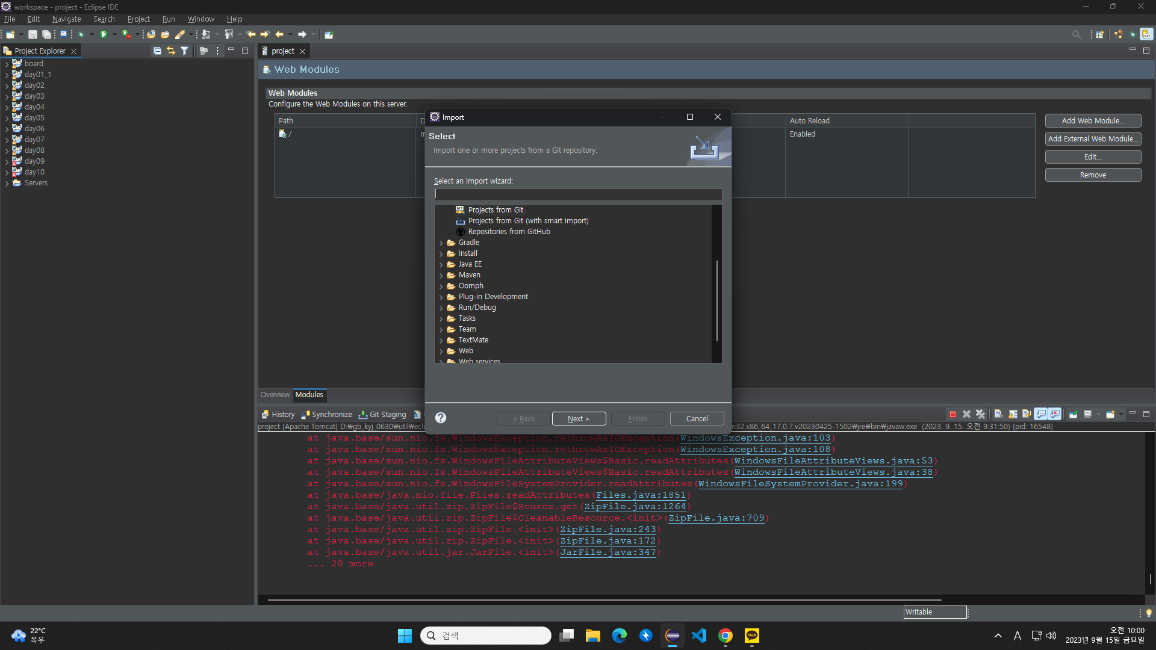
Task: Click the Debug bug icon
Action: [81, 34]
